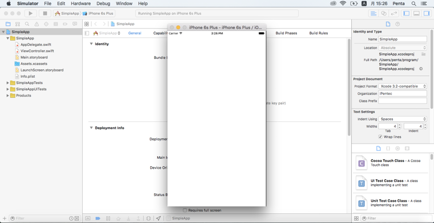The width and height of the screenshot is (434, 223).
Task: Open the Test navigator diamond icon
Action: click(46, 24)
